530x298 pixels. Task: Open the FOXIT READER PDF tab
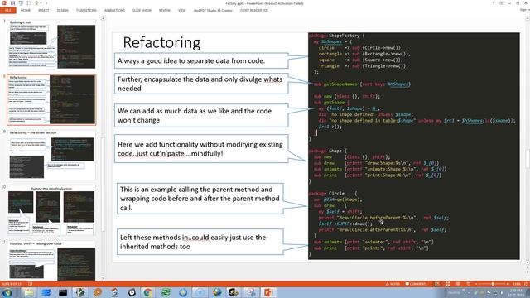pyautogui.click(x=254, y=11)
